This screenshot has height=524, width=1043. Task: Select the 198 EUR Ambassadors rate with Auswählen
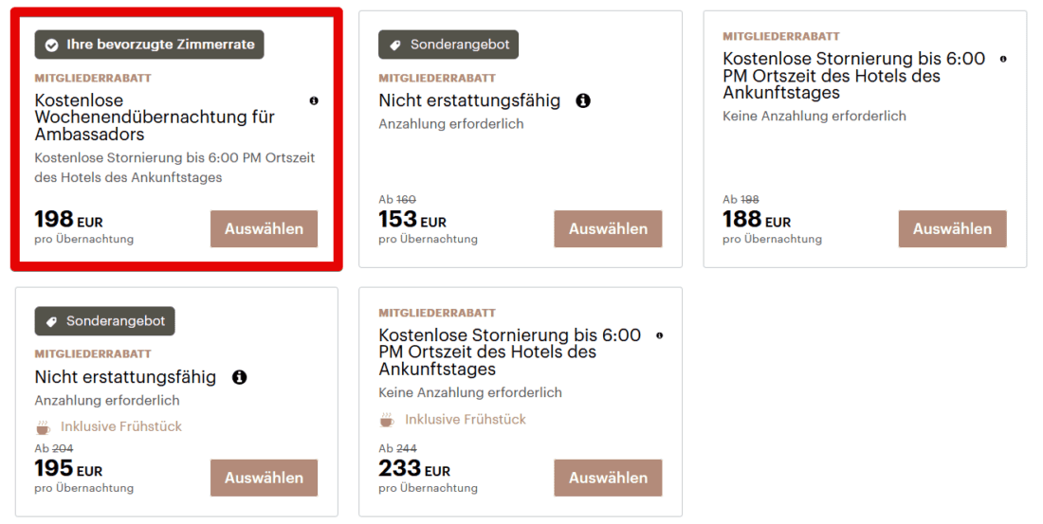pyautogui.click(x=264, y=229)
